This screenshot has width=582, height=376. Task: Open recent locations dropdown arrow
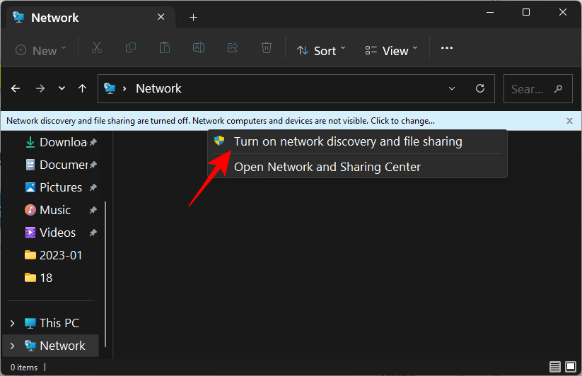pos(62,89)
